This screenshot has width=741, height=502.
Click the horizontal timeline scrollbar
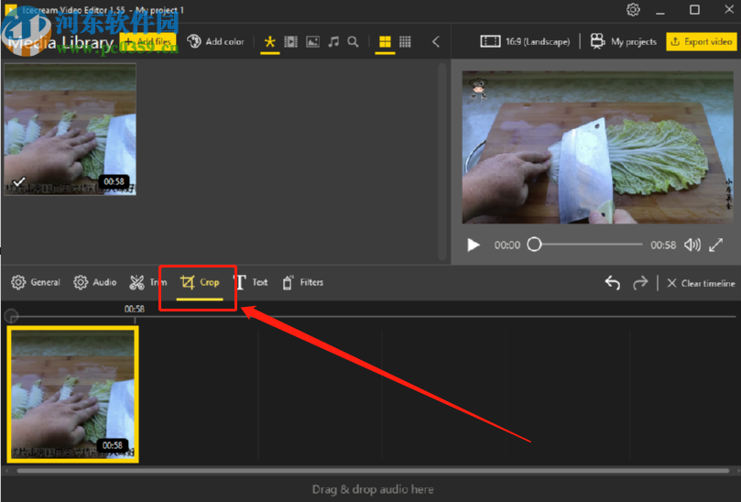pos(373,471)
